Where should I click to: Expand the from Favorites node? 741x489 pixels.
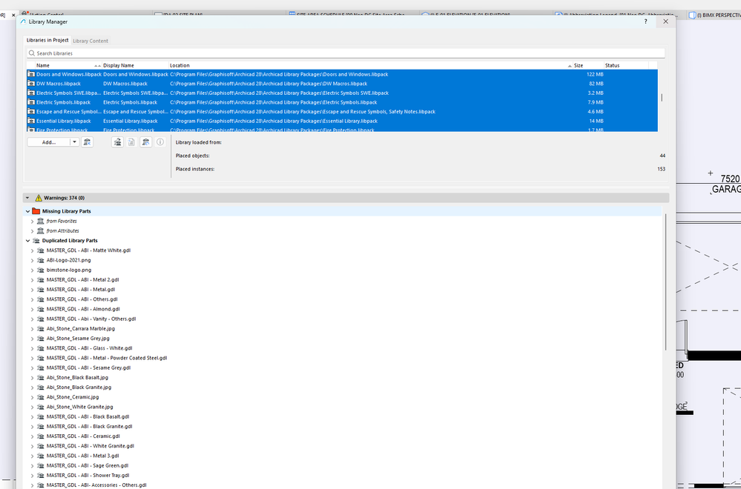tap(32, 222)
